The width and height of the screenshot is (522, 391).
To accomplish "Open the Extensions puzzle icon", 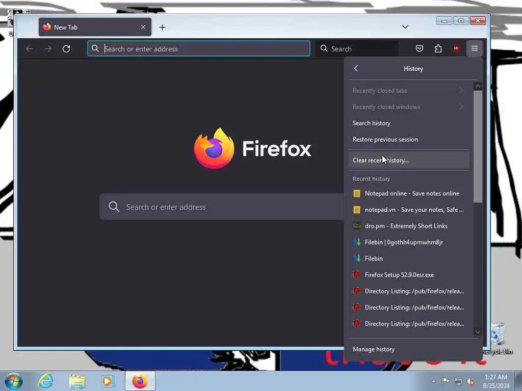I will point(438,48).
